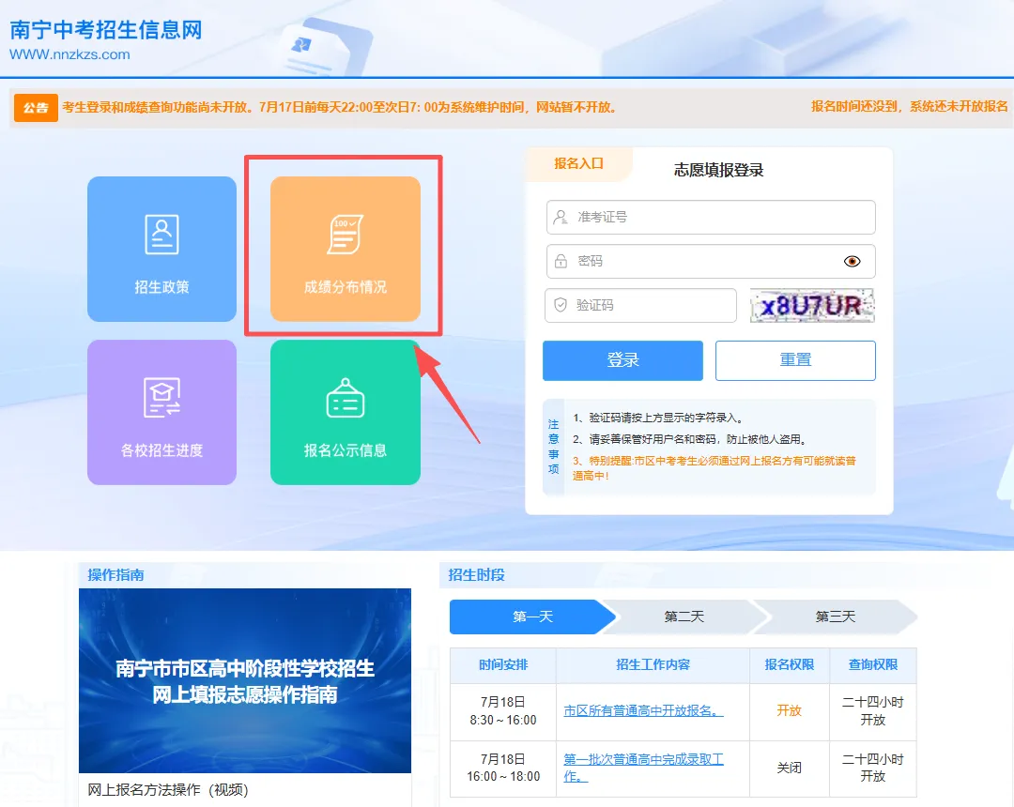Click the 网上报名方法操作（视频） caption
The height and width of the screenshot is (807, 1014).
tap(168, 789)
